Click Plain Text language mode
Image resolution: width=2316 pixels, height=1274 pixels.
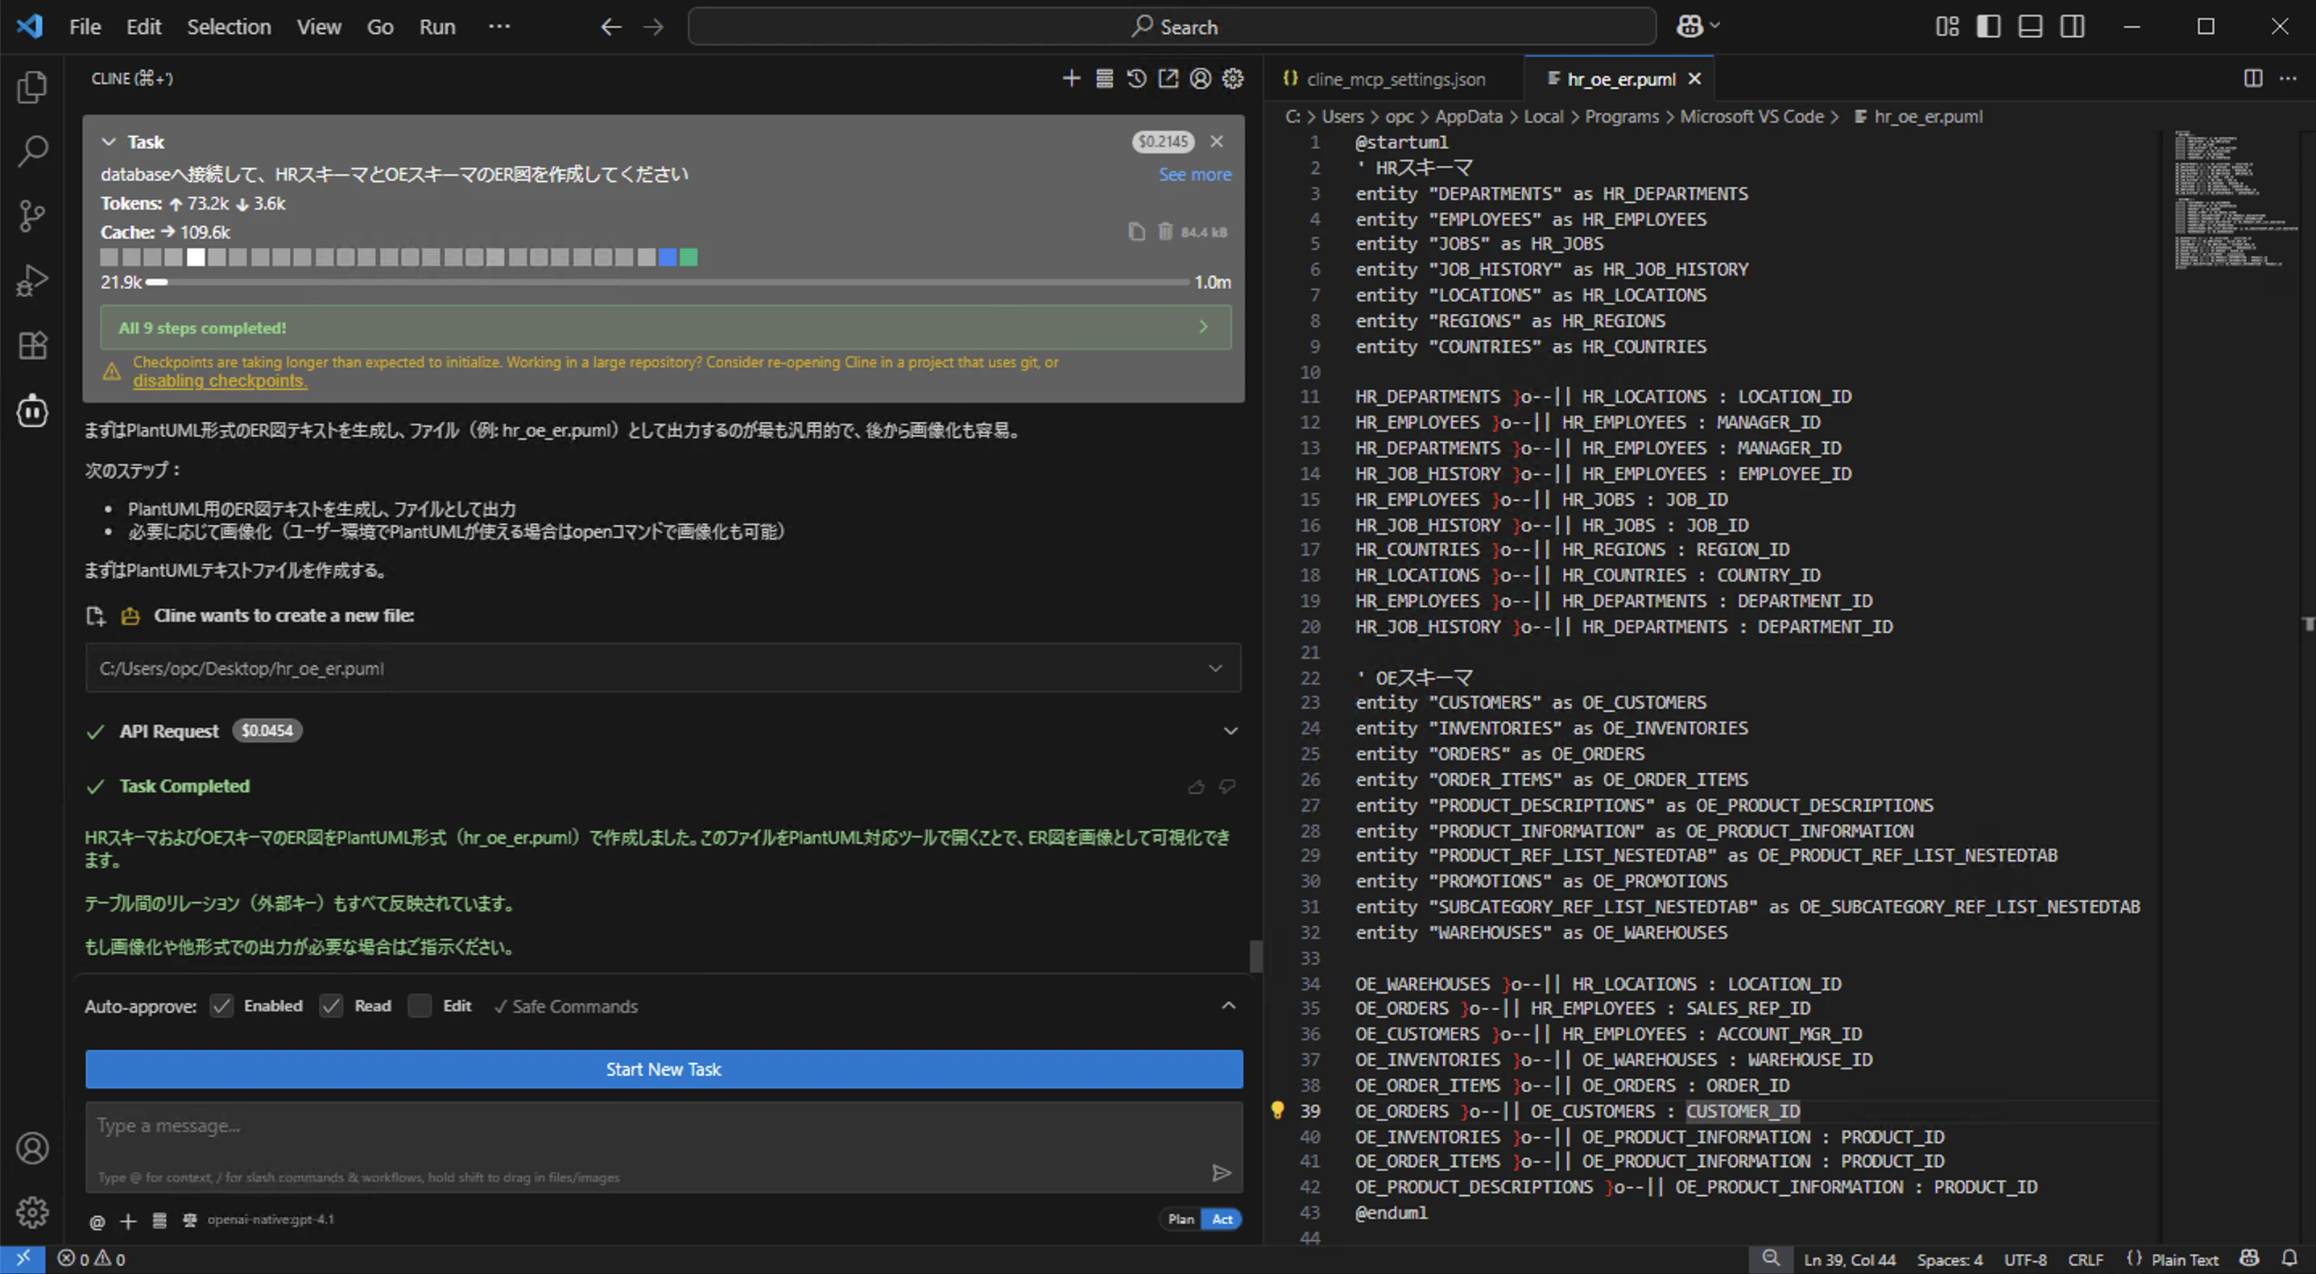tap(2185, 1260)
